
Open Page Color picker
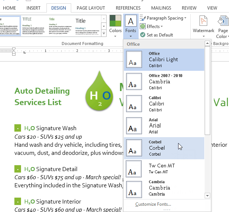click(x=223, y=26)
